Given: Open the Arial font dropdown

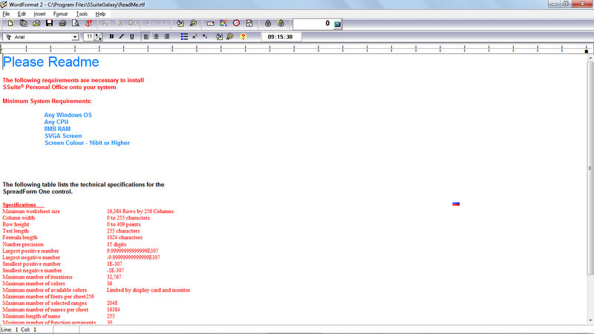Looking at the screenshot, I should pos(75,36).
